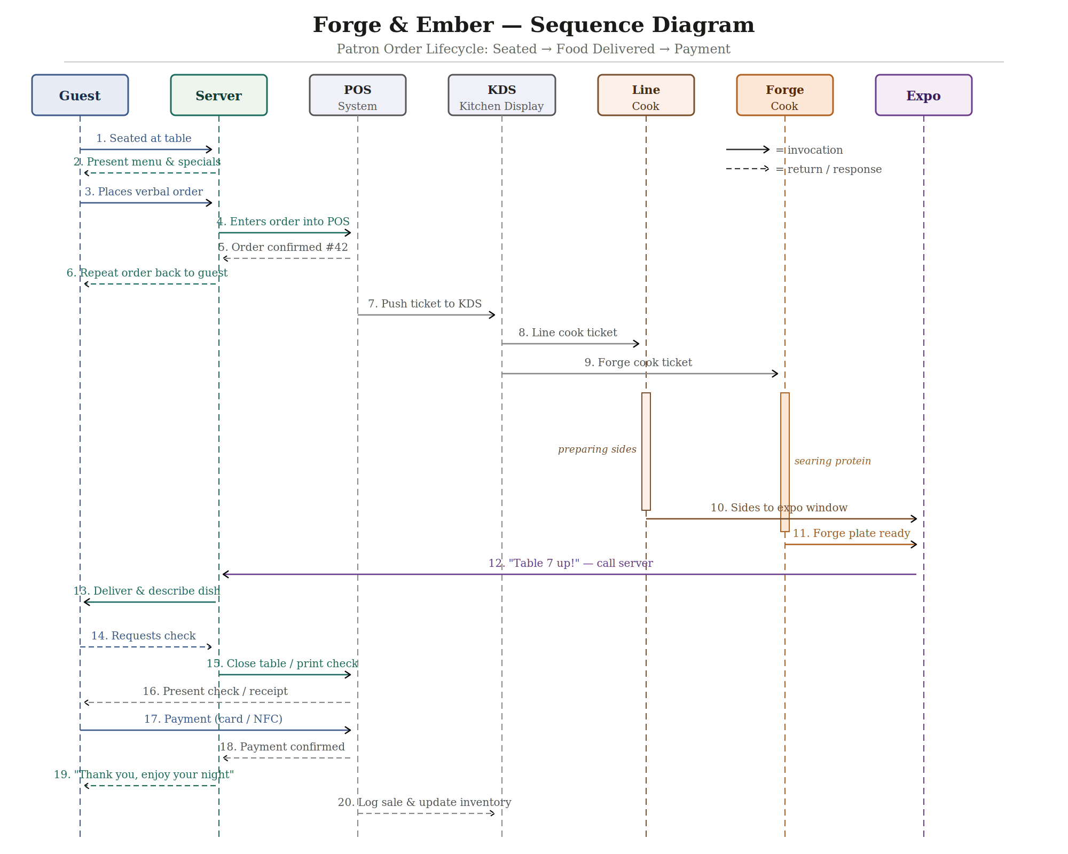Click message '12. Table 7 up! — call server'
This screenshot has height=854, width=1068.
point(571,564)
